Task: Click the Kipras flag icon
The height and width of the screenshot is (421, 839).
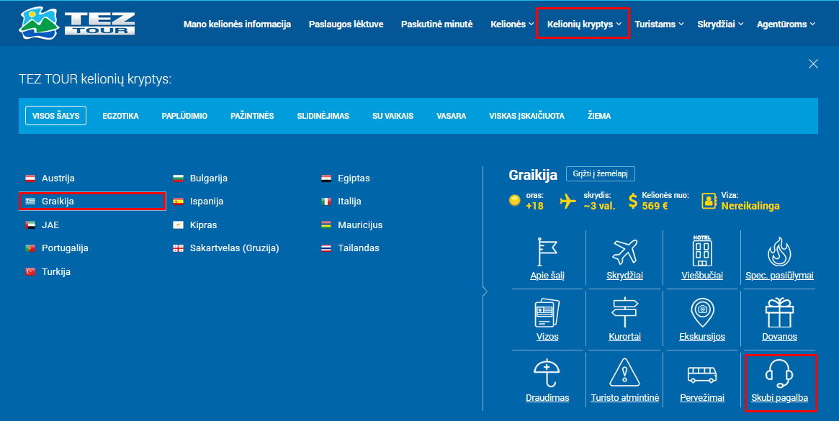Action: click(x=178, y=225)
